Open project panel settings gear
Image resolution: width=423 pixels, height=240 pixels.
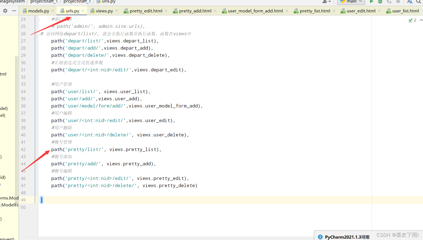pos(5,11)
